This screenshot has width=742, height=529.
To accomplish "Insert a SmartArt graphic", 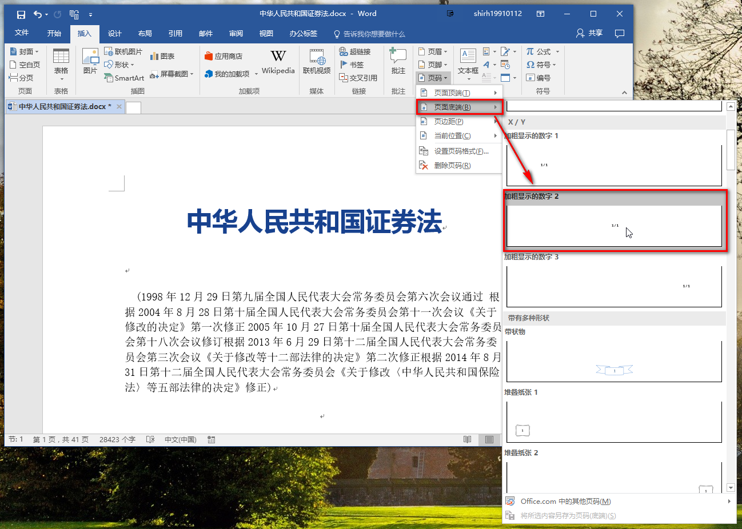I will click(124, 78).
